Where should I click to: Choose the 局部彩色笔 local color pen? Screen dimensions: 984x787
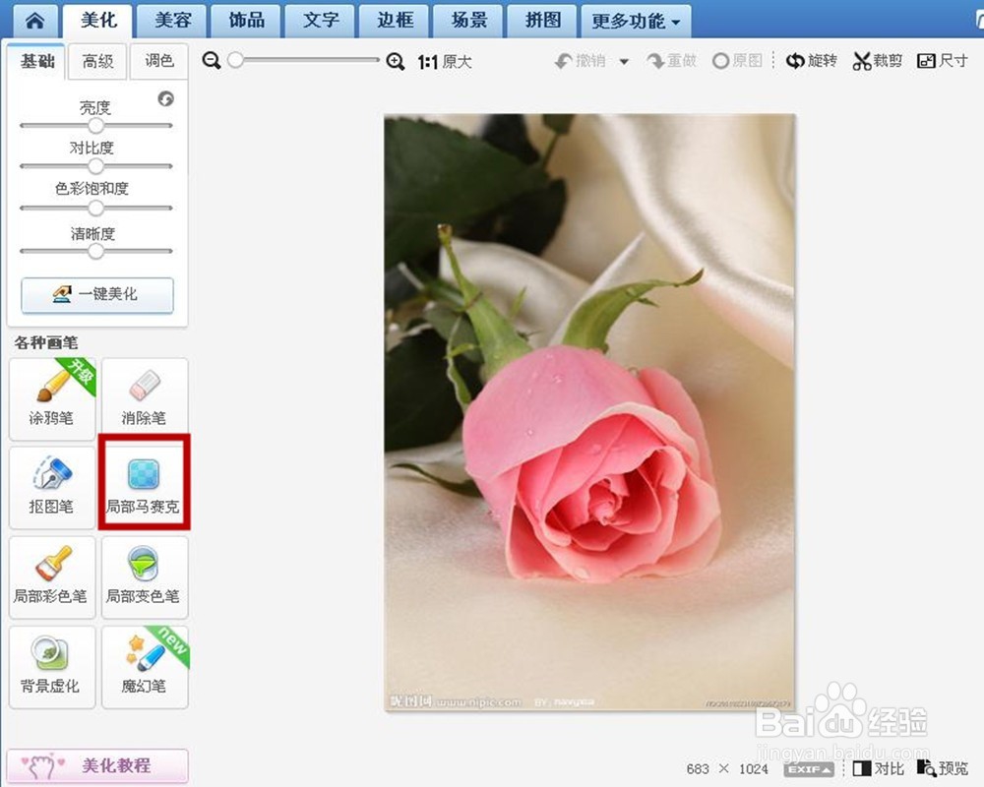(51, 576)
